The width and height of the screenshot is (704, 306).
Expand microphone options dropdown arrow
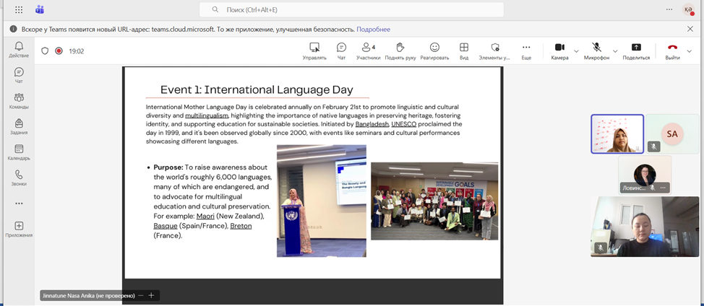[615, 51]
